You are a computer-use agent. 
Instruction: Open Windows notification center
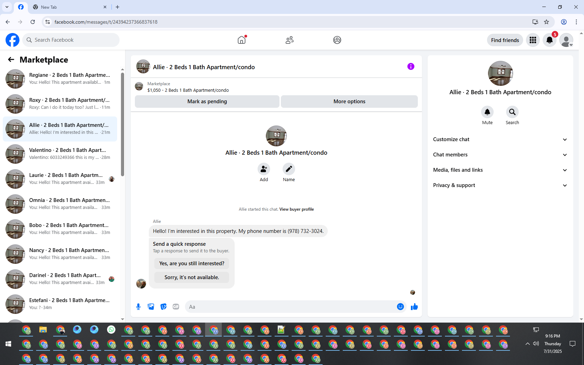point(573,344)
